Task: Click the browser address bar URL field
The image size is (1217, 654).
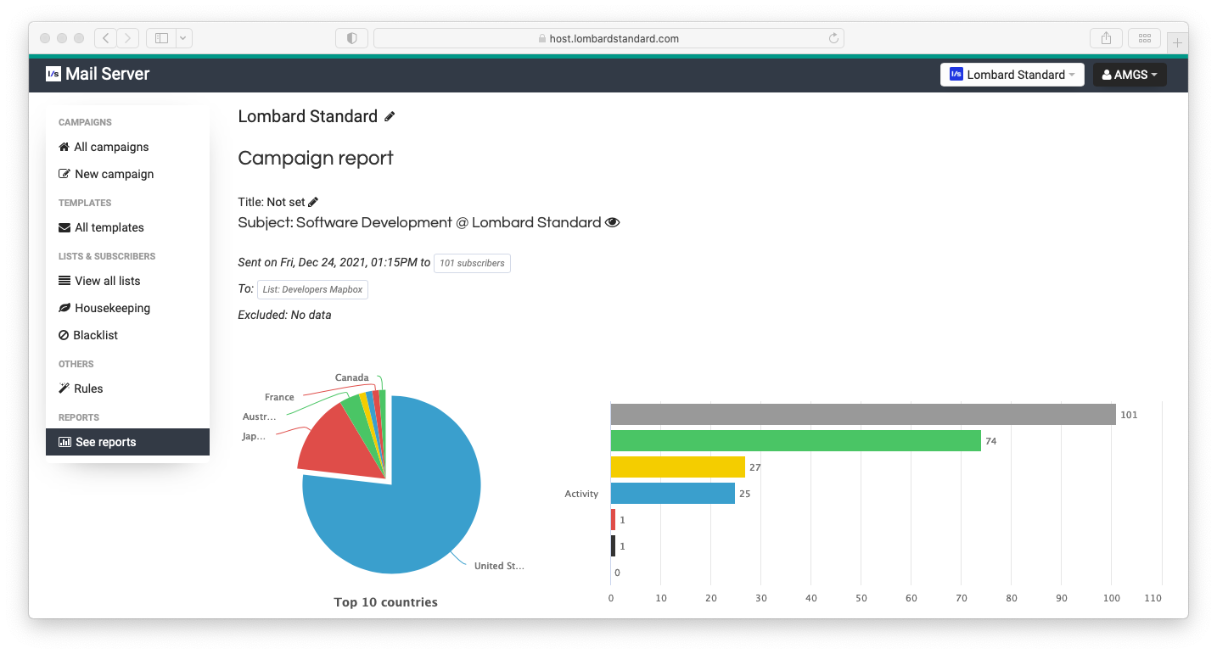Action: click(x=608, y=38)
